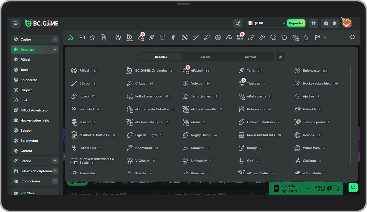Image resolution: width=367 pixels, height=212 pixels.
Task: Open search with the magnifier icon
Action: click(238, 23)
